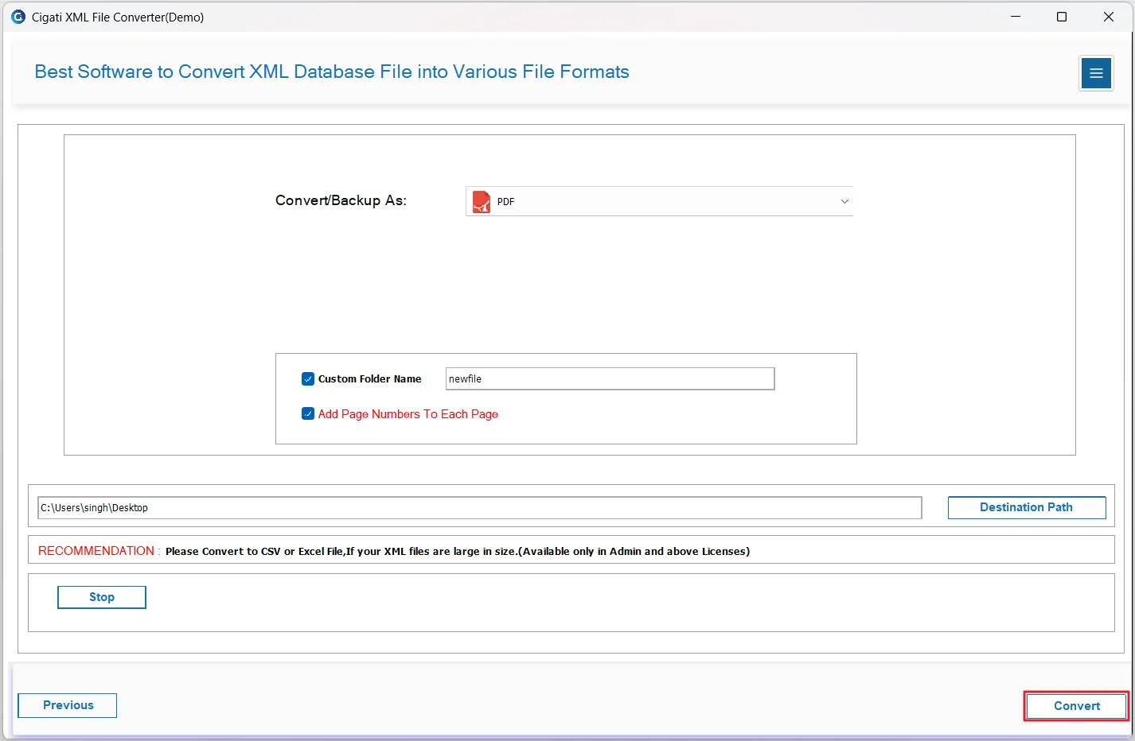
Task: Click the RECOMMENDATION notice text
Action: [394, 551]
